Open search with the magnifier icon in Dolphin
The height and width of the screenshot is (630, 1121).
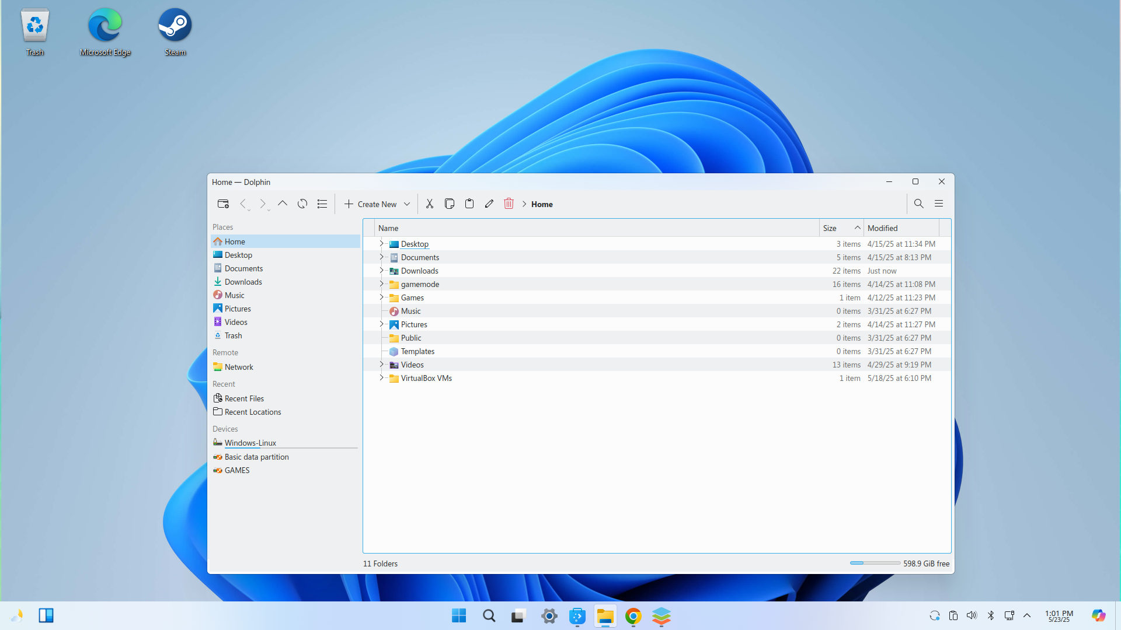tap(918, 204)
